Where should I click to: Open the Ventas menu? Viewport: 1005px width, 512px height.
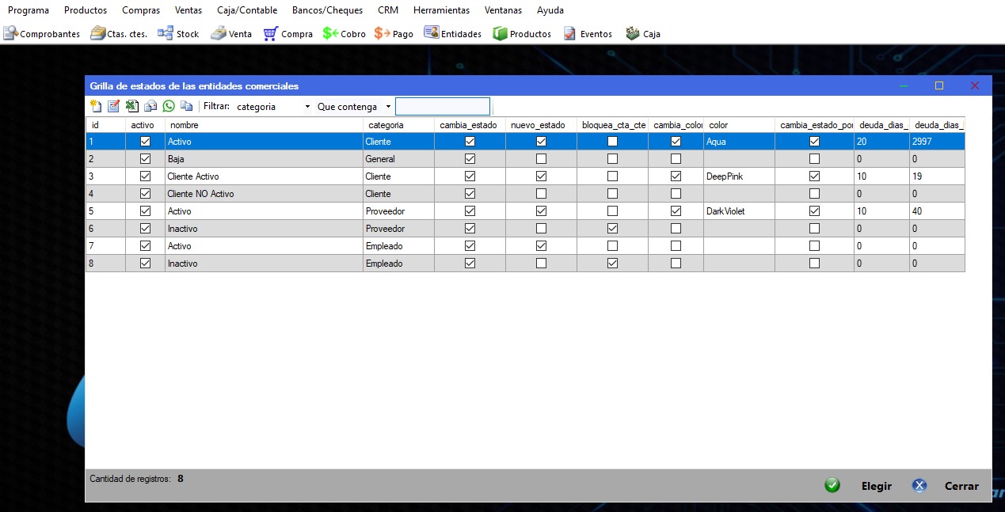pos(188,10)
